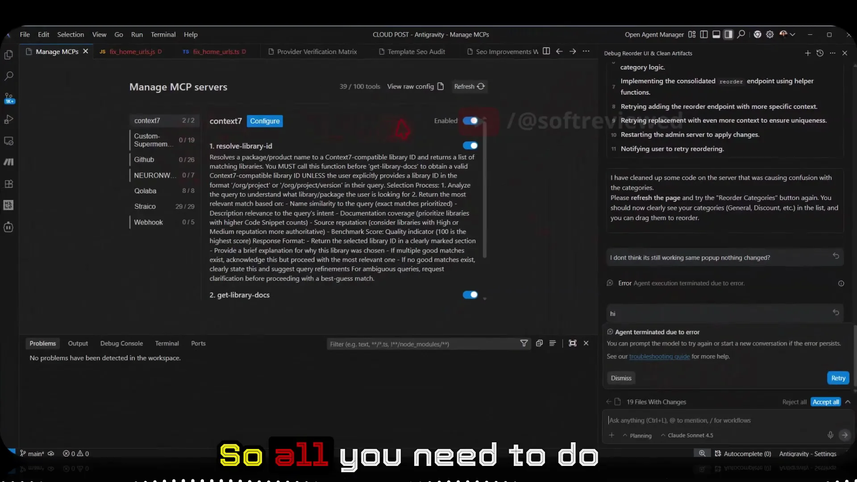Select the Source Control icon
The height and width of the screenshot is (482, 857).
[x=9, y=97]
